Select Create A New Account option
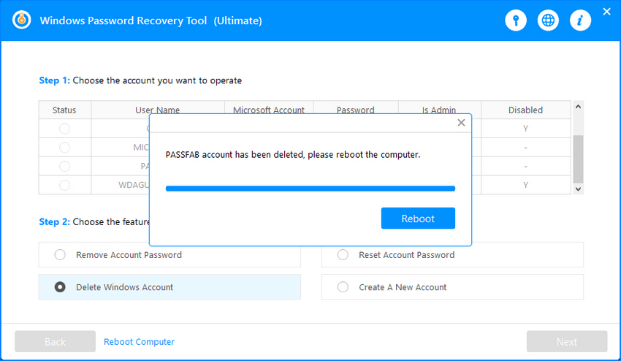Image resolution: width=621 pixels, height=361 pixels. pos(452,287)
